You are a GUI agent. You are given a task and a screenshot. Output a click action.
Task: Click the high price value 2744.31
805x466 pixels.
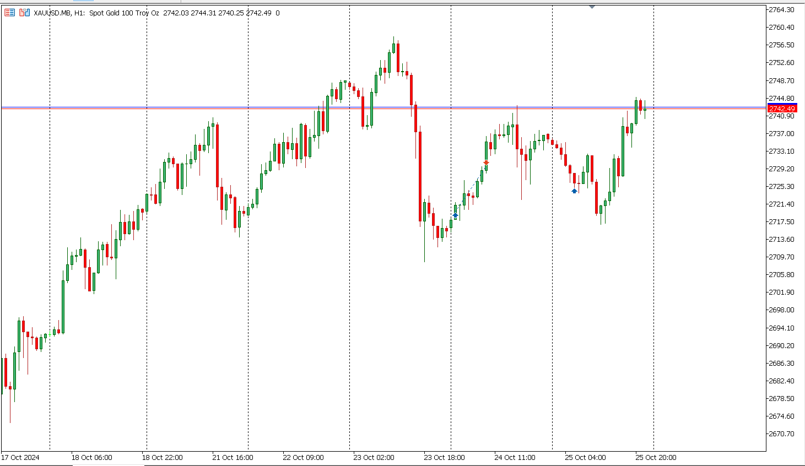pyautogui.click(x=203, y=13)
